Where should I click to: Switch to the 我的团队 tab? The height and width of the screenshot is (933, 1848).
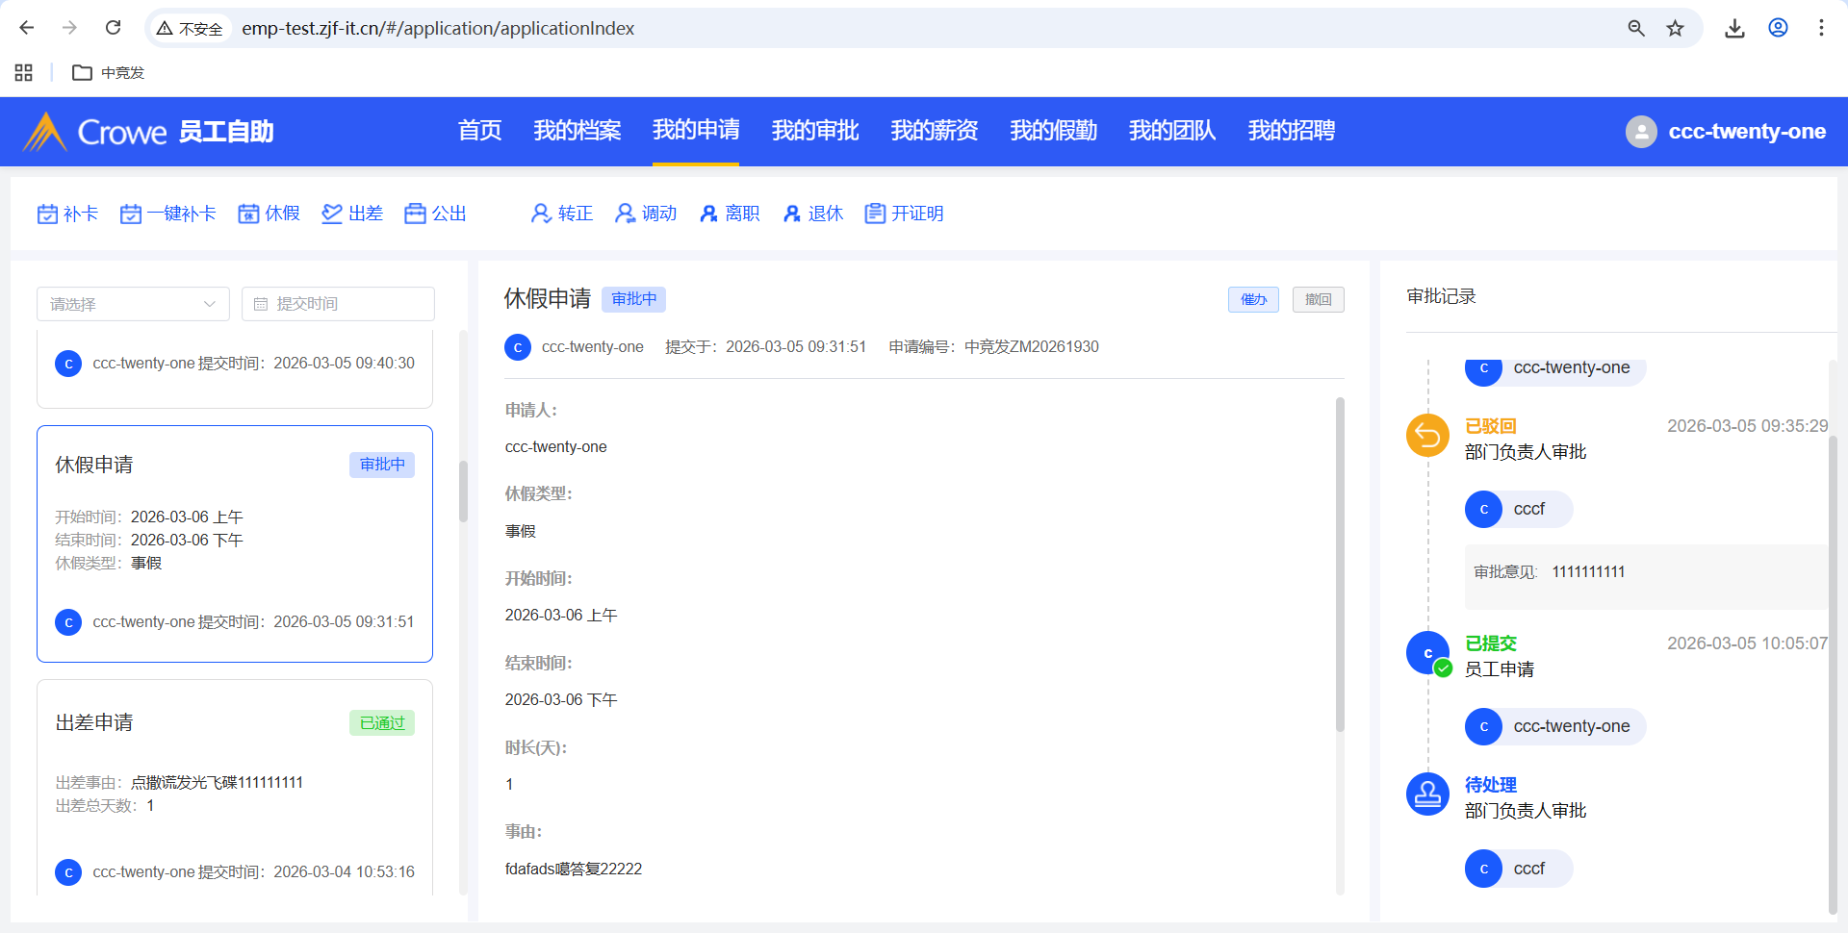[1172, 131]
